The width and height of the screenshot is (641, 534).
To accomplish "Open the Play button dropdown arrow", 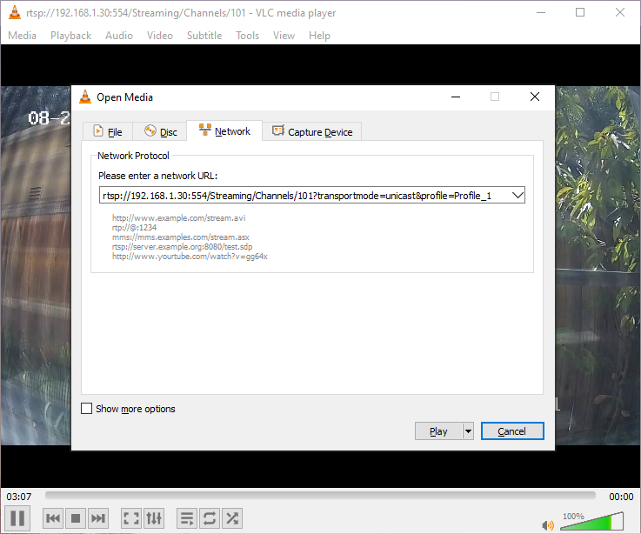I will coord(468,431).
